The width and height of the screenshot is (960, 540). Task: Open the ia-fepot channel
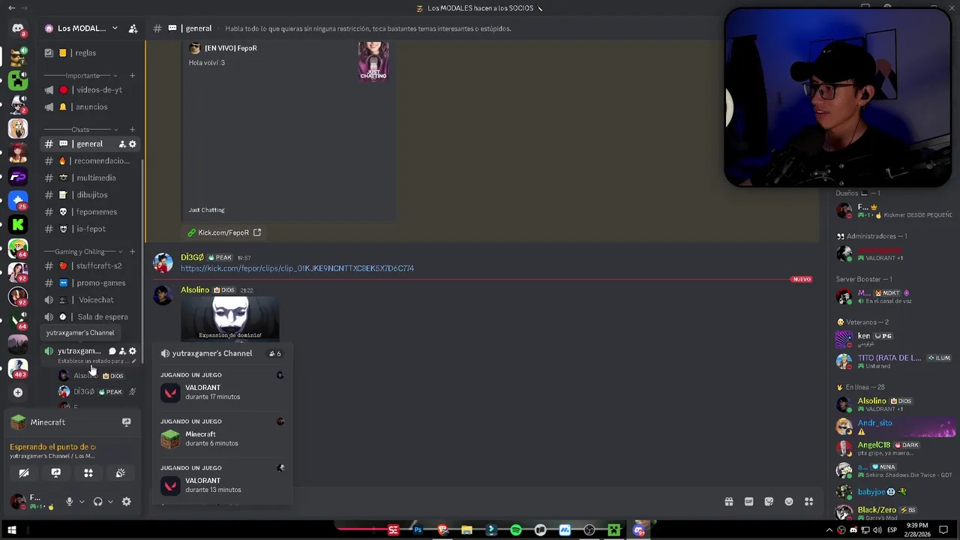coord(90,229)
